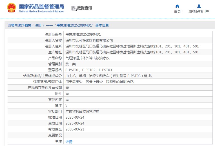Click the 附件 row label
Viewport: 215px width, 146px height.
click(x=58, y=94)
